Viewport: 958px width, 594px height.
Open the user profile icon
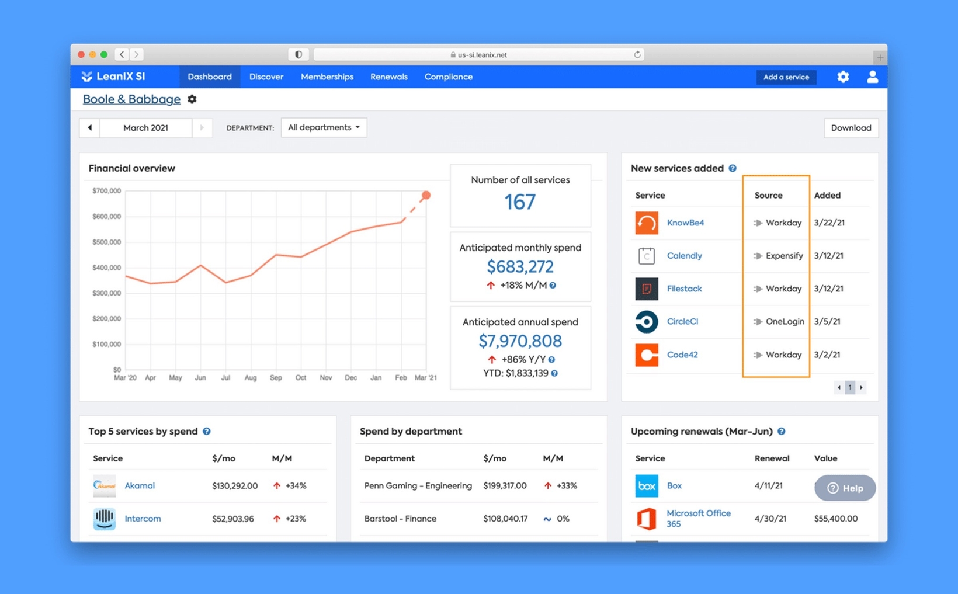click(x=872, y=77)
